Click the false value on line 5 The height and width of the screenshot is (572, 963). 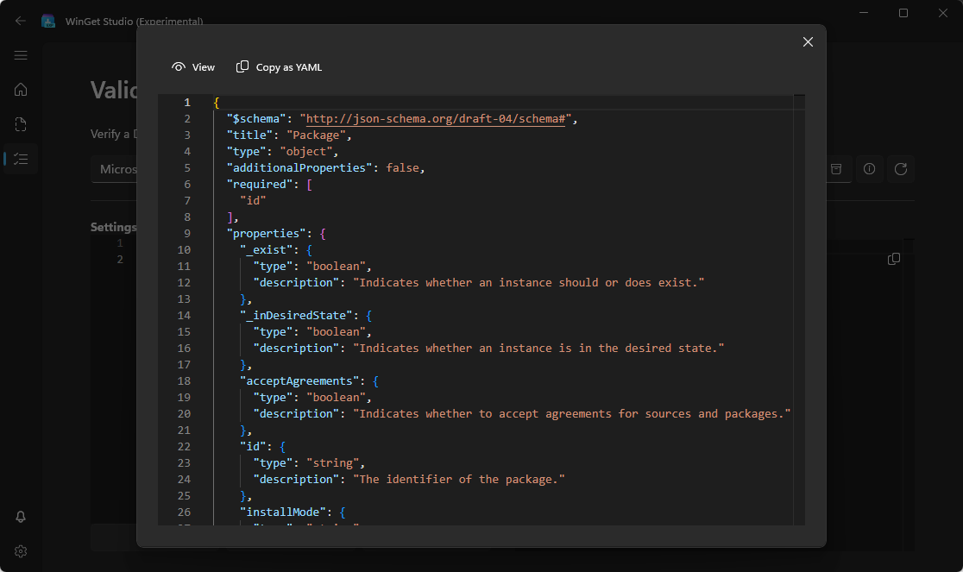pyautogui.click(x=402, y=167)
